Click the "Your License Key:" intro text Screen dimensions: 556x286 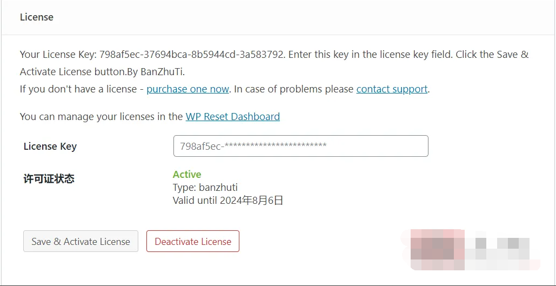coord(58,55)
